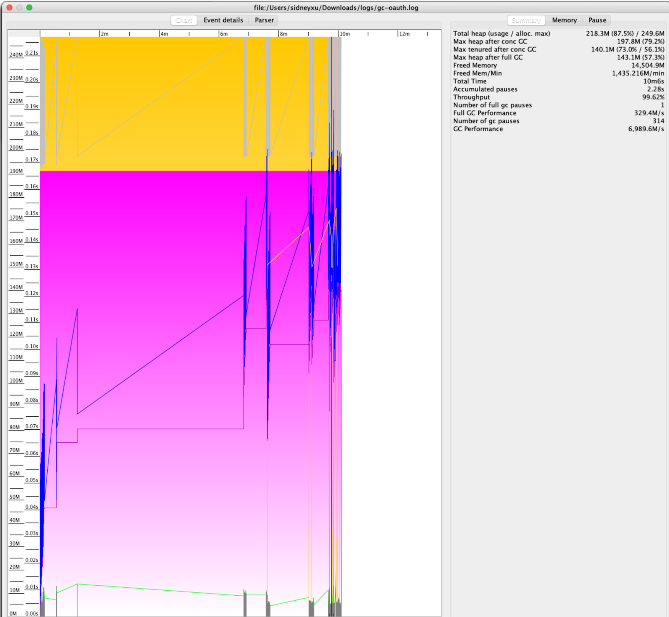This screenshot has width=669, height=617.
Task: Click the 'Number of full gc pauses' label
Action: [493, 105]
